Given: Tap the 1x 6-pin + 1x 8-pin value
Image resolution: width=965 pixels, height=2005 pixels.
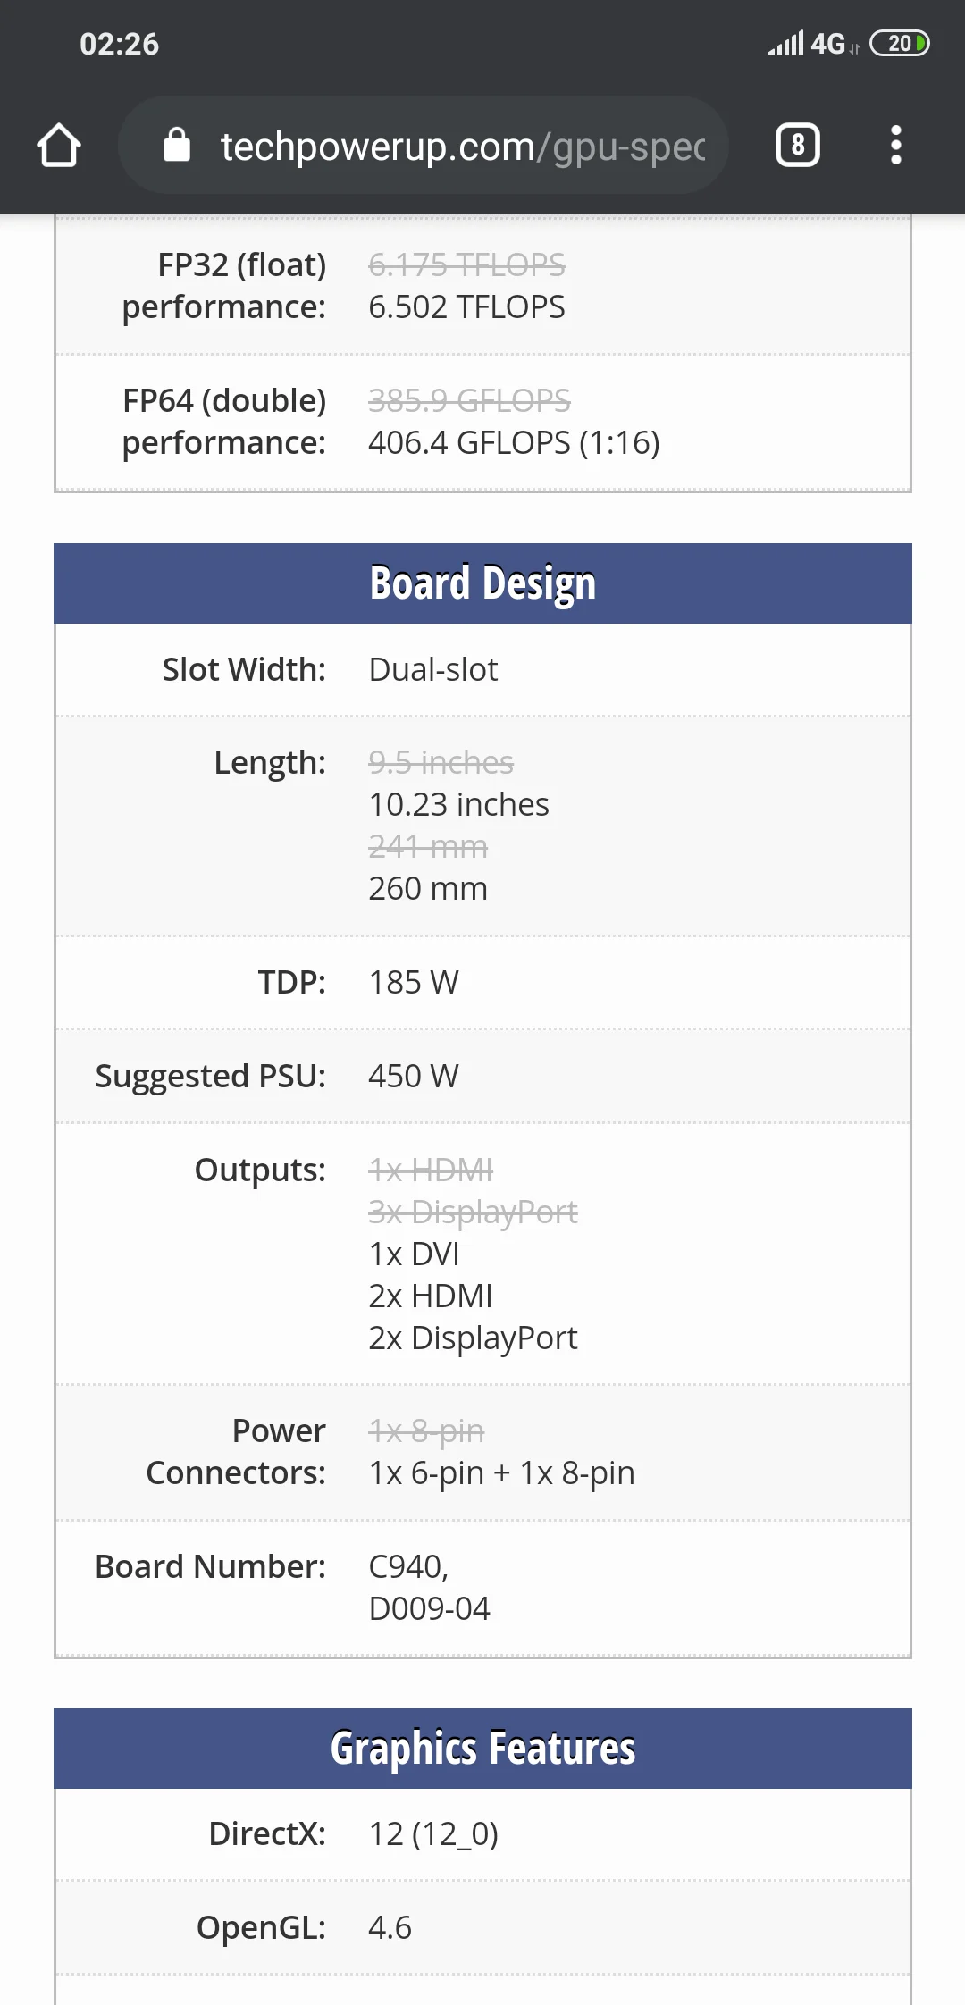Looking at the screenshot, I should (x=501, y=1473).
